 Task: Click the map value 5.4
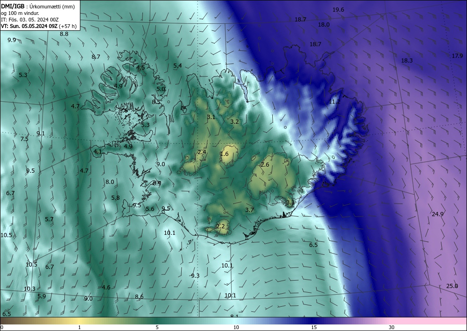click(x=177, y=65)
